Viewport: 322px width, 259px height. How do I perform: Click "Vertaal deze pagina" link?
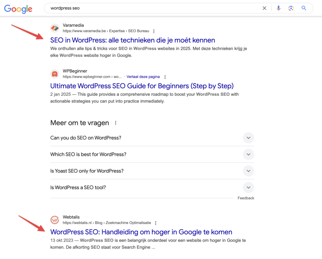143,77
